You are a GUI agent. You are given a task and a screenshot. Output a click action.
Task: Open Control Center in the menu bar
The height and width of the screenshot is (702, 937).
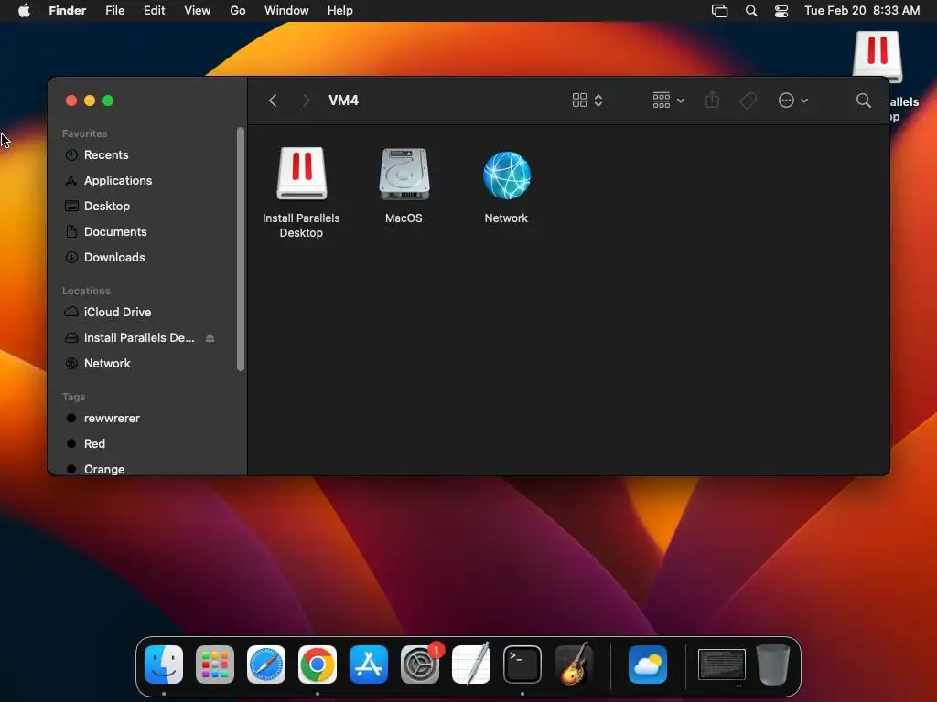point(781,11)
